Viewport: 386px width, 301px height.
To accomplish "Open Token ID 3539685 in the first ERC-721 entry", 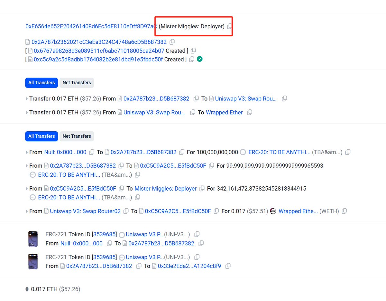I will [105, 234].
